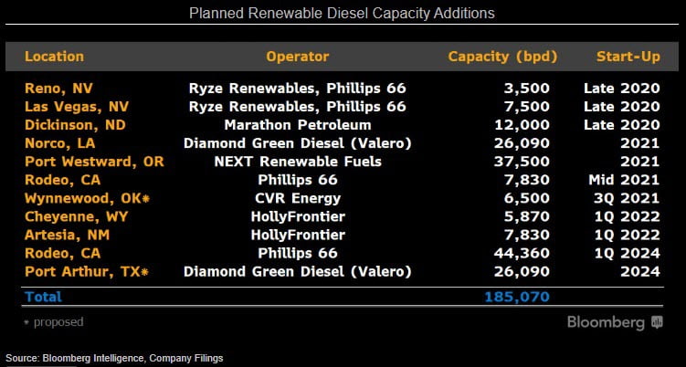Select the 12,000 capacity value

point(522,125)
